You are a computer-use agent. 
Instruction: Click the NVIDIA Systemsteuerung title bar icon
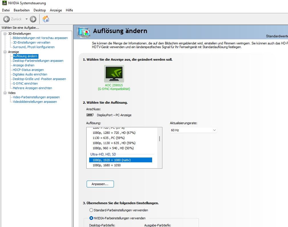4,3
